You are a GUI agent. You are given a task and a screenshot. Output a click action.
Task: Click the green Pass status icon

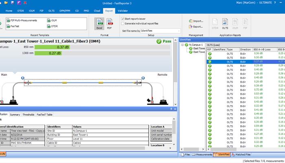159,42
